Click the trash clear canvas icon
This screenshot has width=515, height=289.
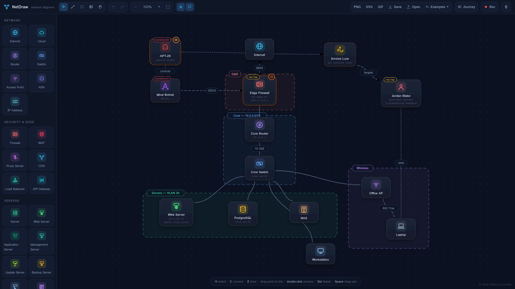click(506, 7)
